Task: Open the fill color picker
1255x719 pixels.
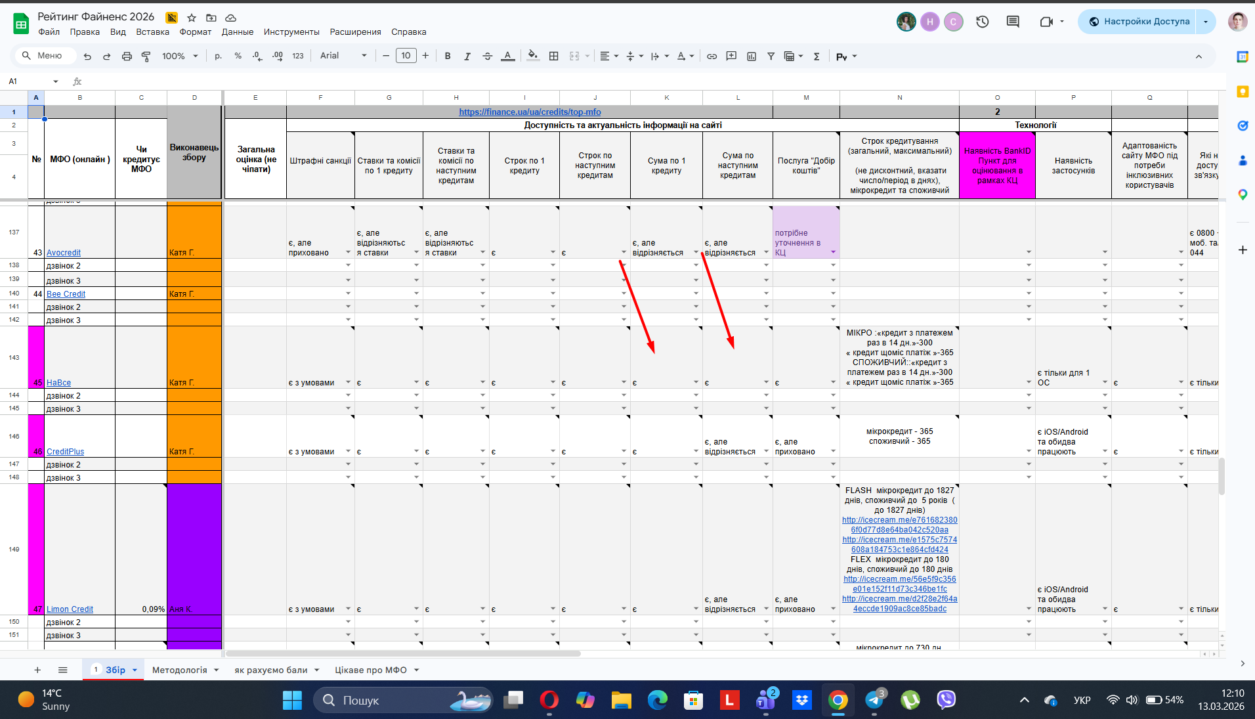Action: pyautogui.click(x=533, y=56)
